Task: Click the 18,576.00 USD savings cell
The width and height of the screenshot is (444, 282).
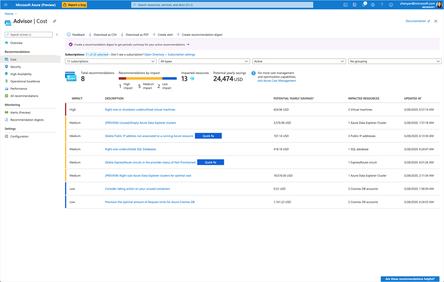Action: [x=283, y=176]
